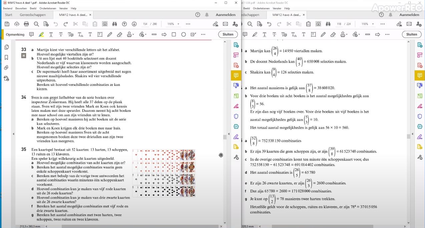This screenshot has height=228, width=425.
Task: Upload to cloud in left window
Action: coord(17,24)
